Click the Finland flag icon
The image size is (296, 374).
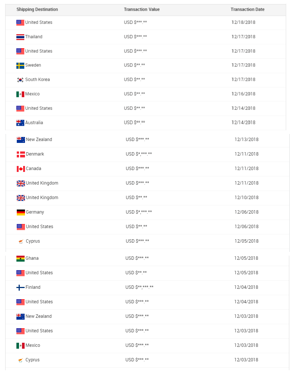(x=21, y=287)
